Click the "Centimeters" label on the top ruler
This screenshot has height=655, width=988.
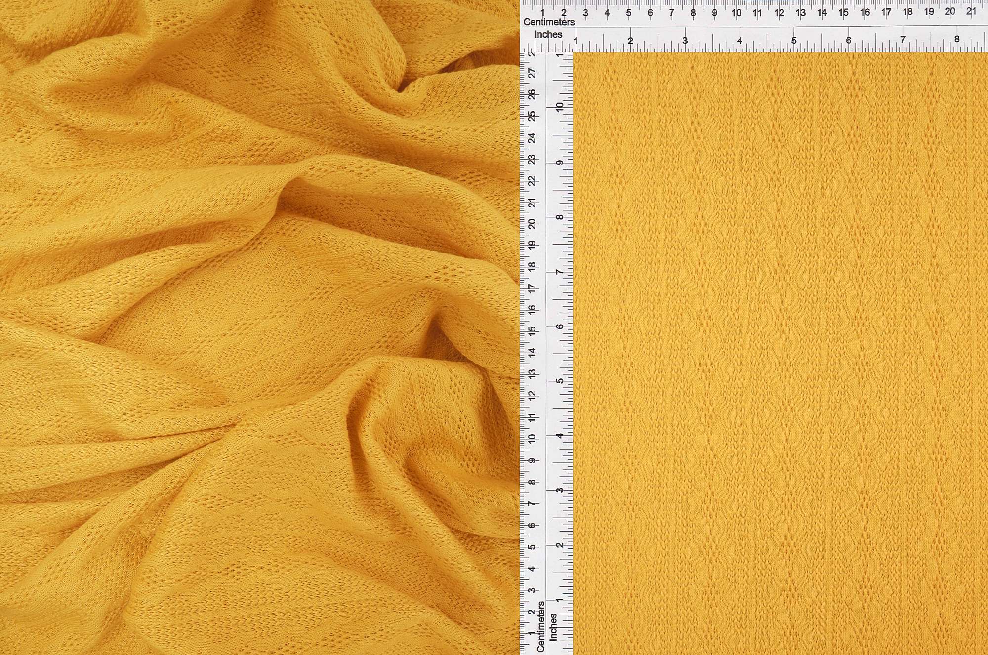[x=548, y=23]
